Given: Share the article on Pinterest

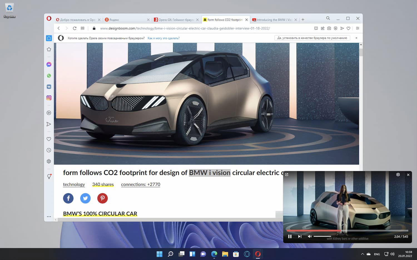Looking at the screenshot, I should [x=103, y=198].
